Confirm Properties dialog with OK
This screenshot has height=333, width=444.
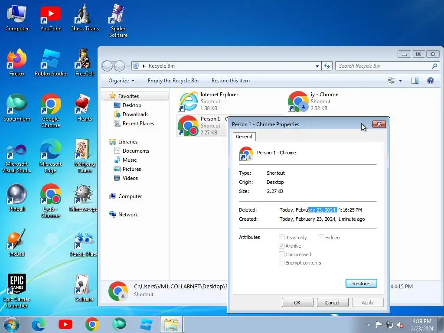tap(297, 302)
